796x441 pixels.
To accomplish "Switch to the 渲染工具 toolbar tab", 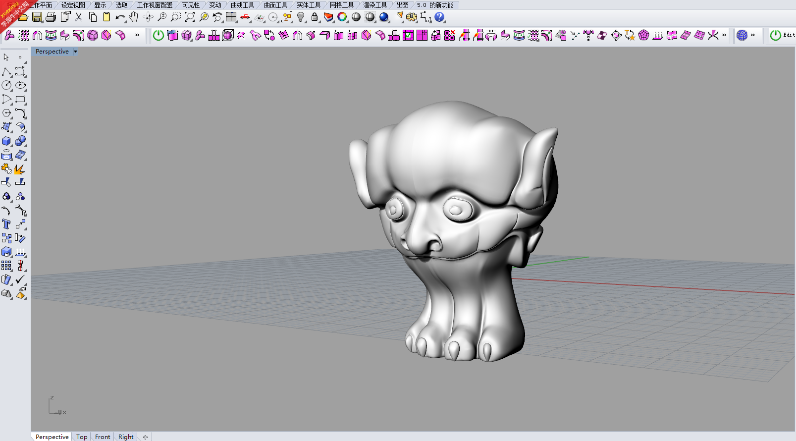I will point(375,5).
